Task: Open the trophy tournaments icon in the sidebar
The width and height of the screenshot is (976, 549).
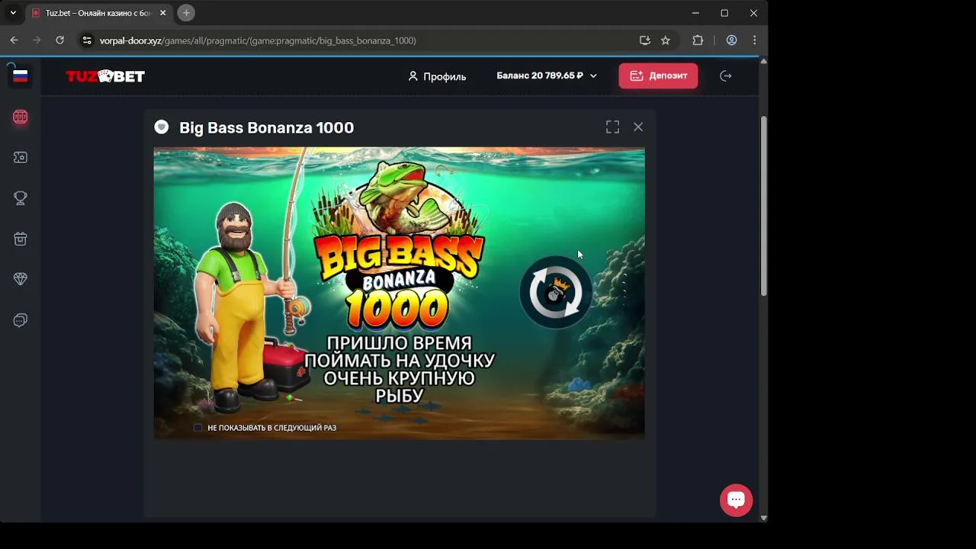Action: [21, 197]
